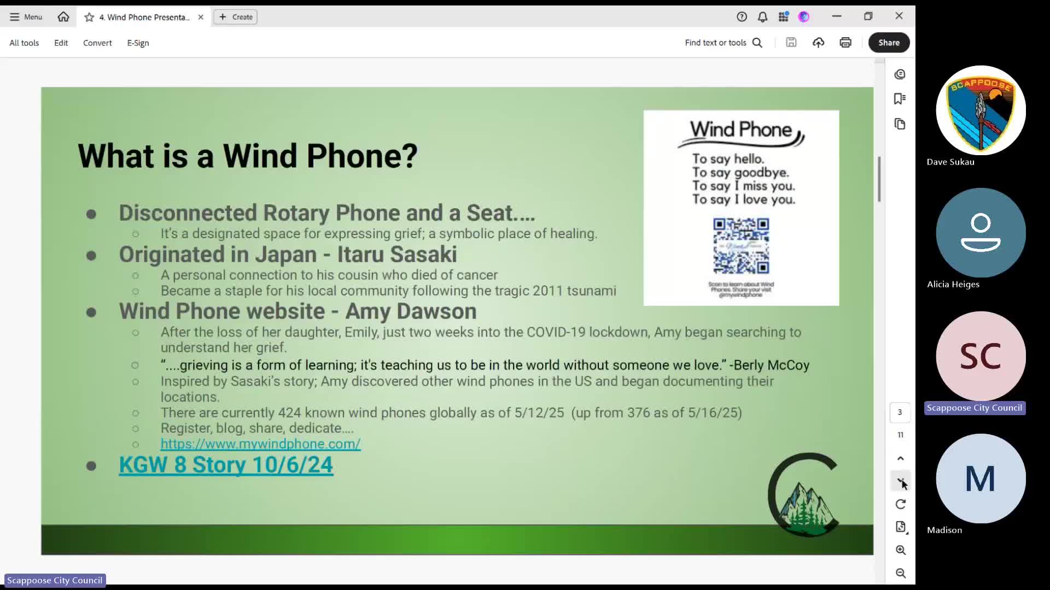The image size is (1050, 590).
Task: Click the upload to cloud icon
Action: click(818, 43)
